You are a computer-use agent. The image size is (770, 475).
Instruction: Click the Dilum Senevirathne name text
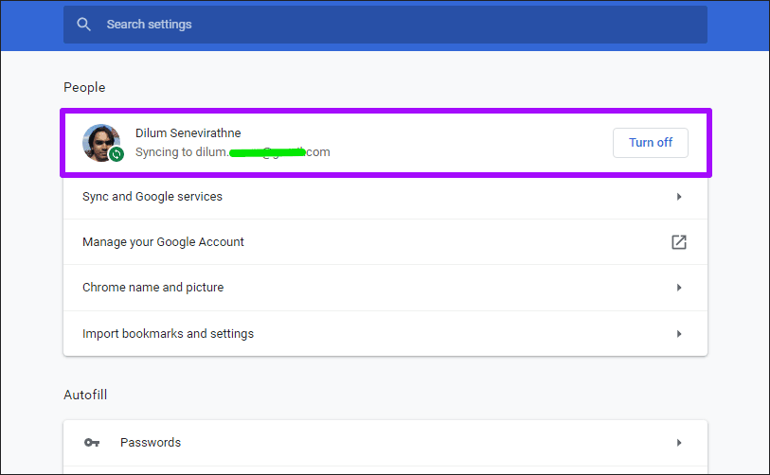188,133
